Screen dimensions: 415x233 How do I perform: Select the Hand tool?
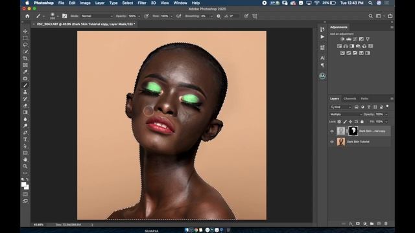[25, 160]
